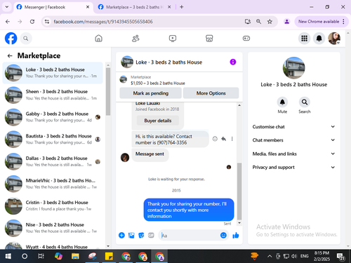Open the account profile picture menu
351x263 pixels.
[334, 39]
